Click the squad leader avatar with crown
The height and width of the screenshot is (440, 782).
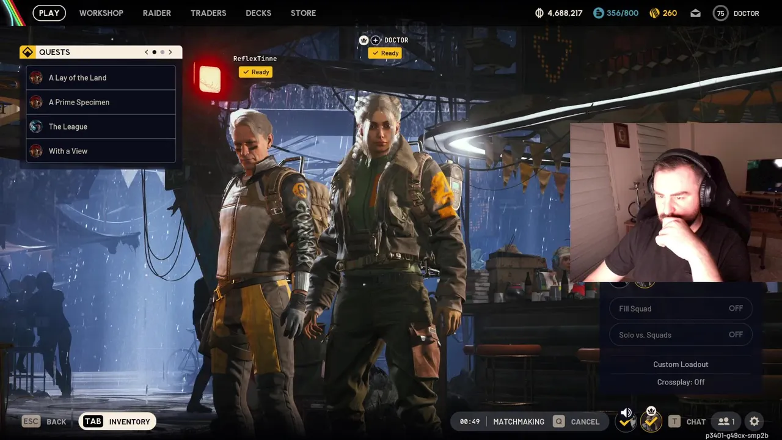point(651,420)
